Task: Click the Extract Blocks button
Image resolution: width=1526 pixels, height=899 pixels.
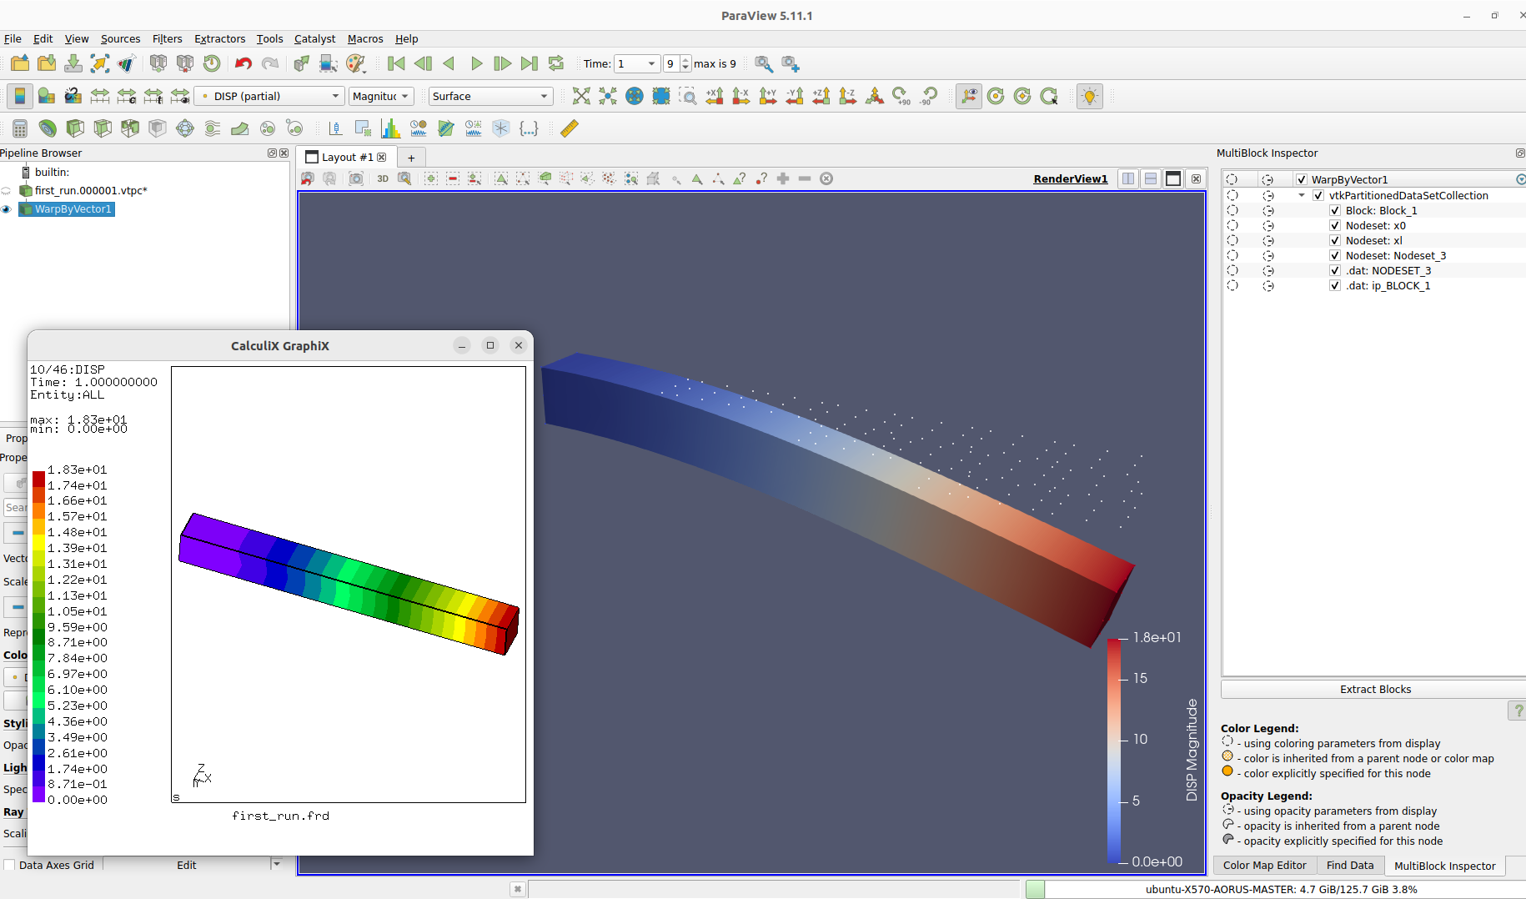Action: click(x=1375, y=689)
